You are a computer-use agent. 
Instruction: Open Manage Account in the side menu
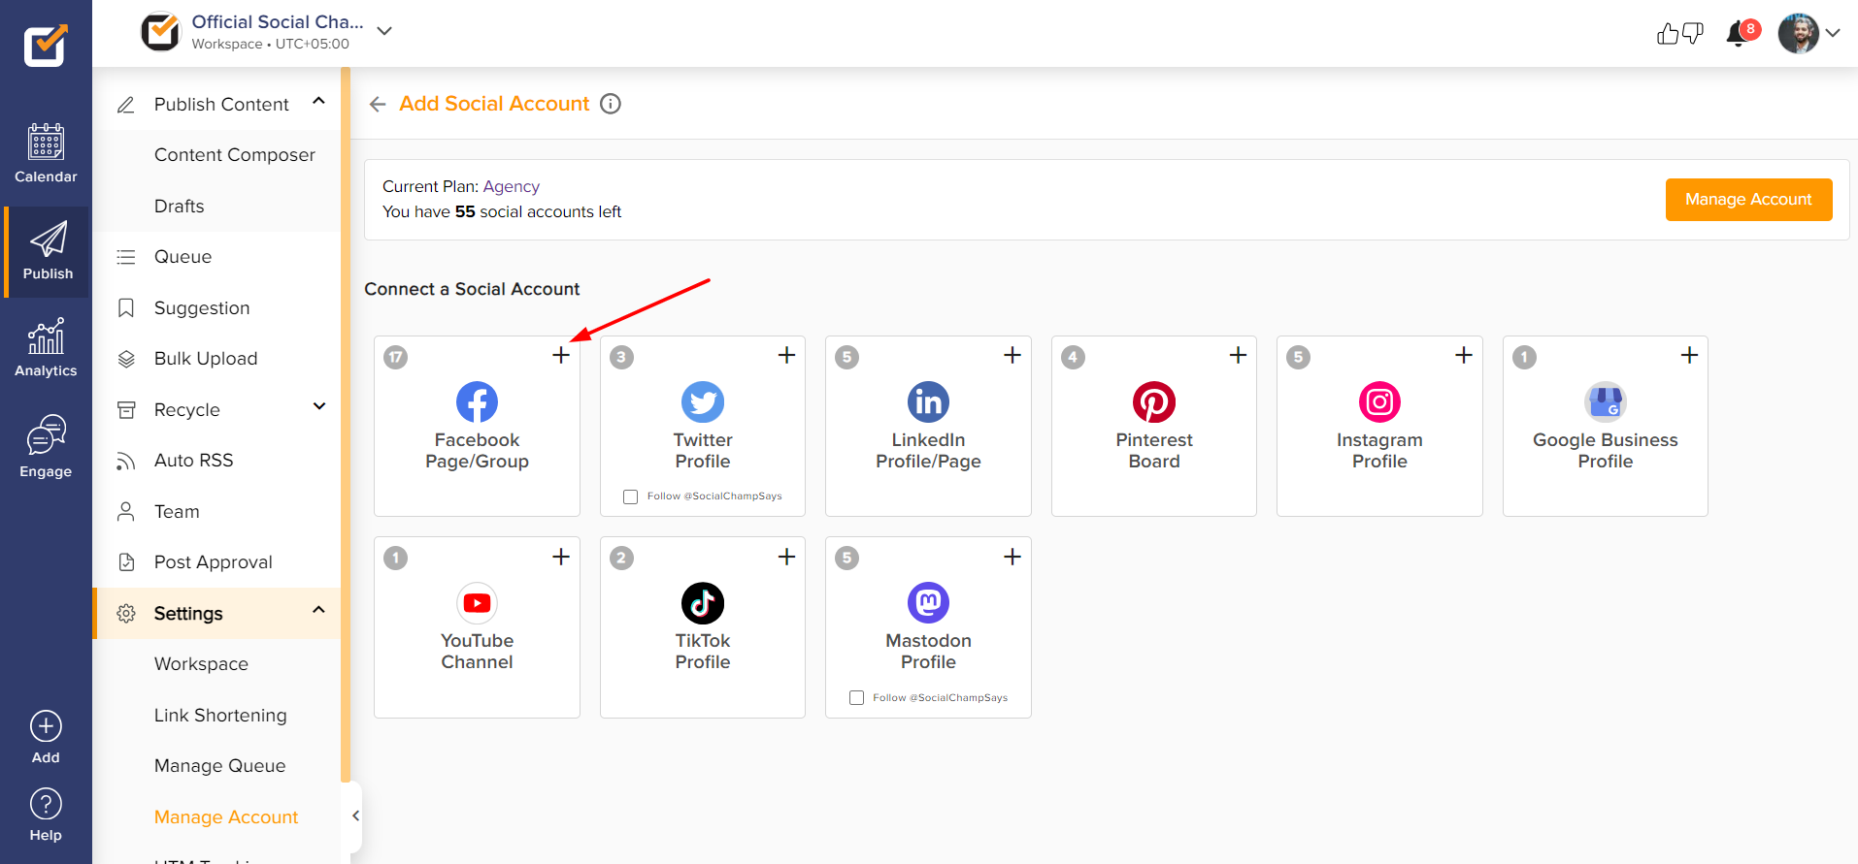coord(225,817)
